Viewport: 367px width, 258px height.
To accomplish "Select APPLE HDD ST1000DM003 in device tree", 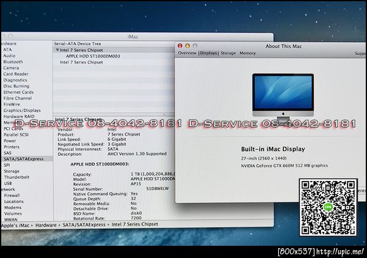I will pos(93,56).
